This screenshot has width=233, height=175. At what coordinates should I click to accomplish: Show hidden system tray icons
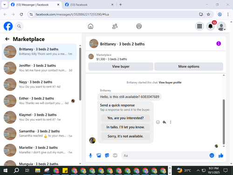tap(198, 171)
